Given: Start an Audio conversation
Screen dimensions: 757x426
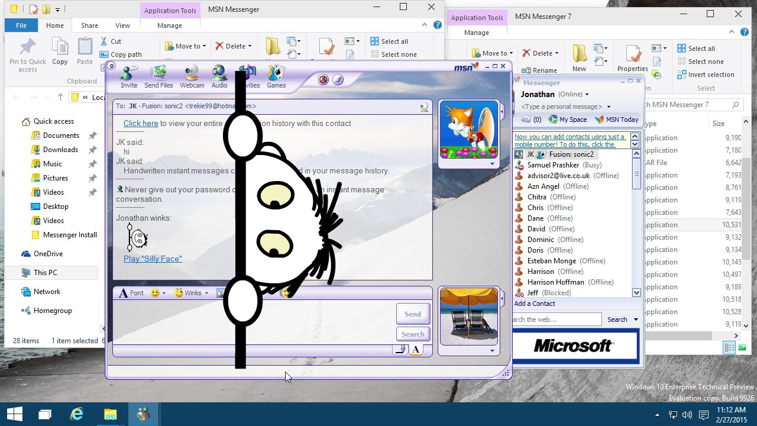Looking at the screenshot, I should coord(219,76).
